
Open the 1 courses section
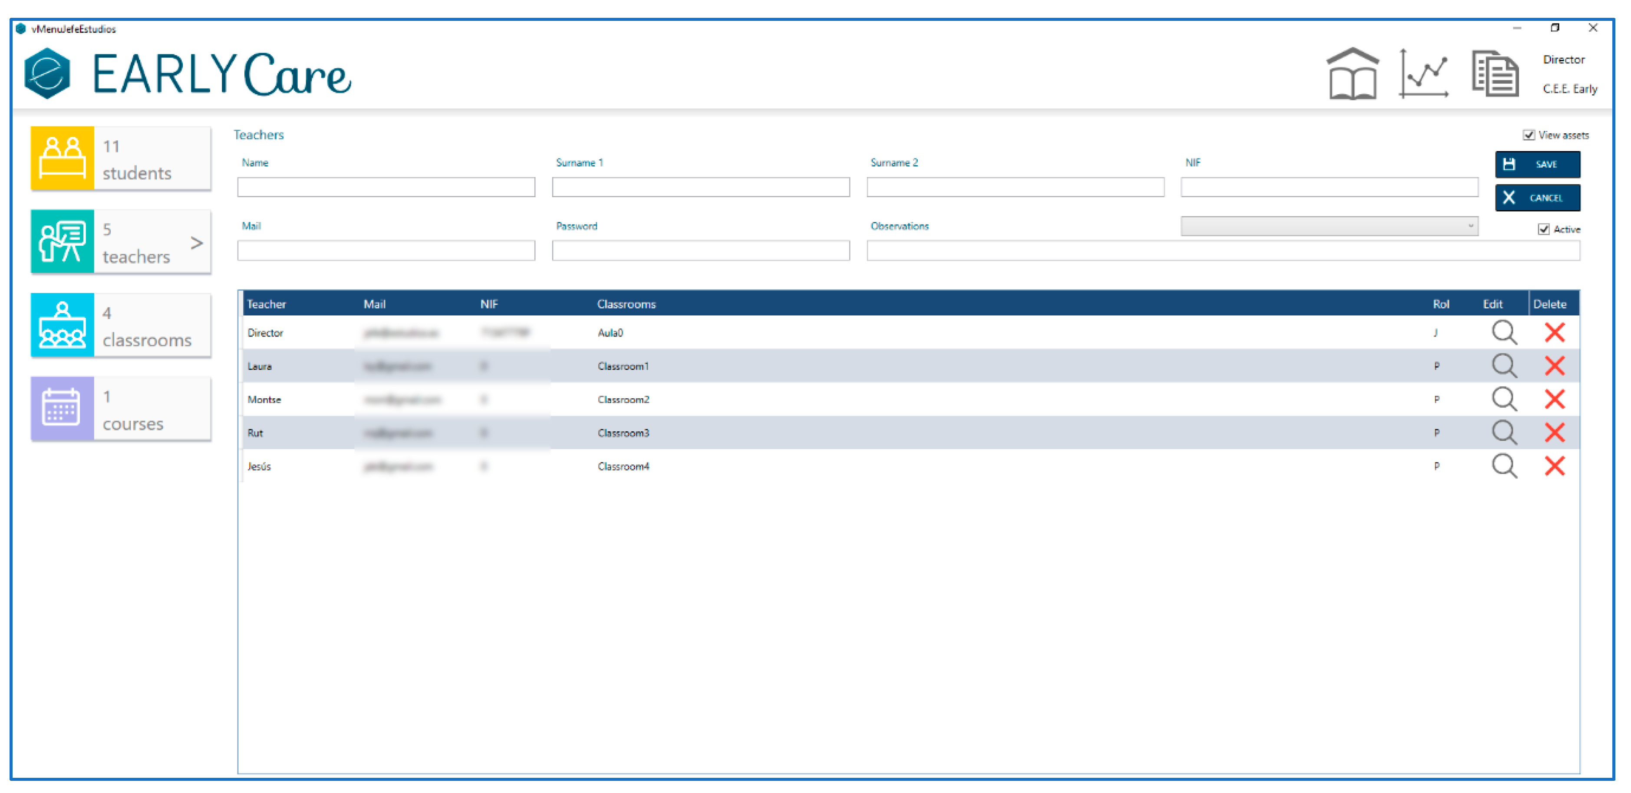[x=121, y=409]
